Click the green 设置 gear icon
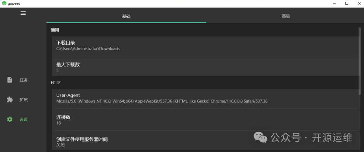The width and height of the screenshot is (364, 152). pyautogui.click(x=10, y=119)
